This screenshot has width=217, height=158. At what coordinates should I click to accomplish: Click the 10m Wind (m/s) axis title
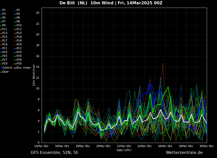[34, 75]
